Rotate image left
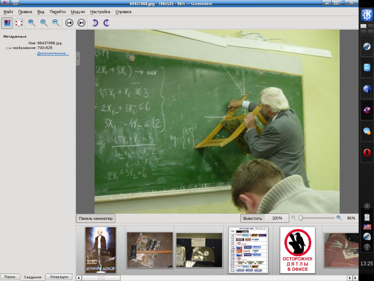 pyautogui.click(x=95, y=23)
